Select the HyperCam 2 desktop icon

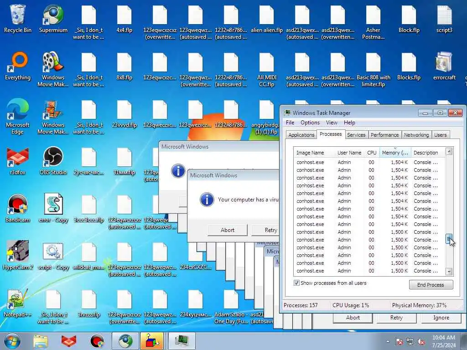[x=18, y=255]
